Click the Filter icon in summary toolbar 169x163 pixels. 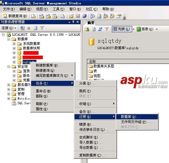[107, 29]
